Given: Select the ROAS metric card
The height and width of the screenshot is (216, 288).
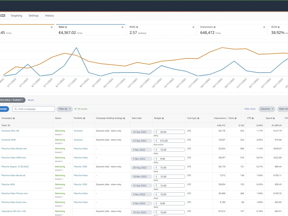Looking at the screenshot, I should (x=162, y=30).
